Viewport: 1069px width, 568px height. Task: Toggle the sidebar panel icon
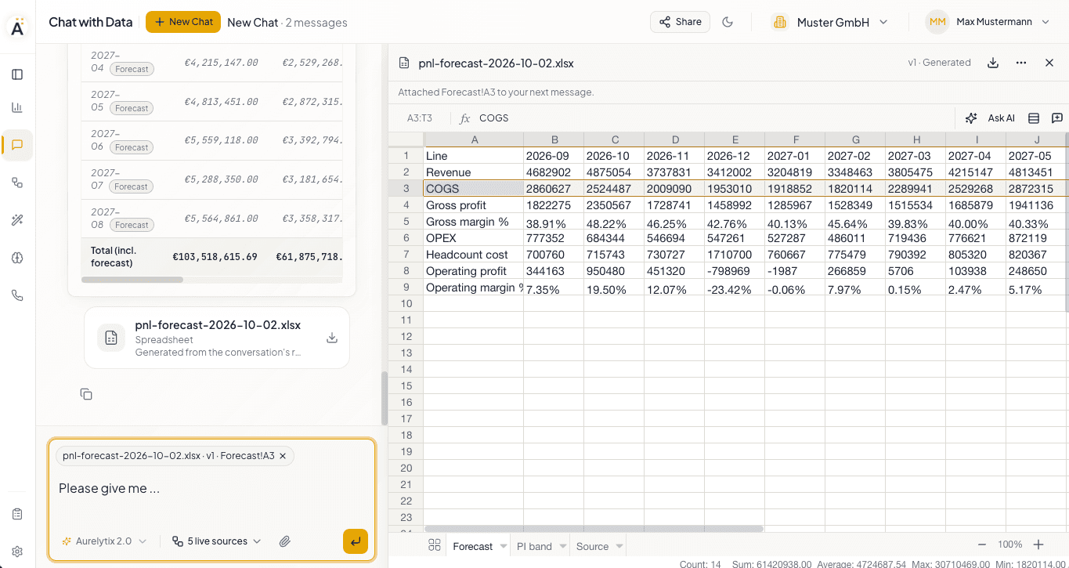[17, 74]
